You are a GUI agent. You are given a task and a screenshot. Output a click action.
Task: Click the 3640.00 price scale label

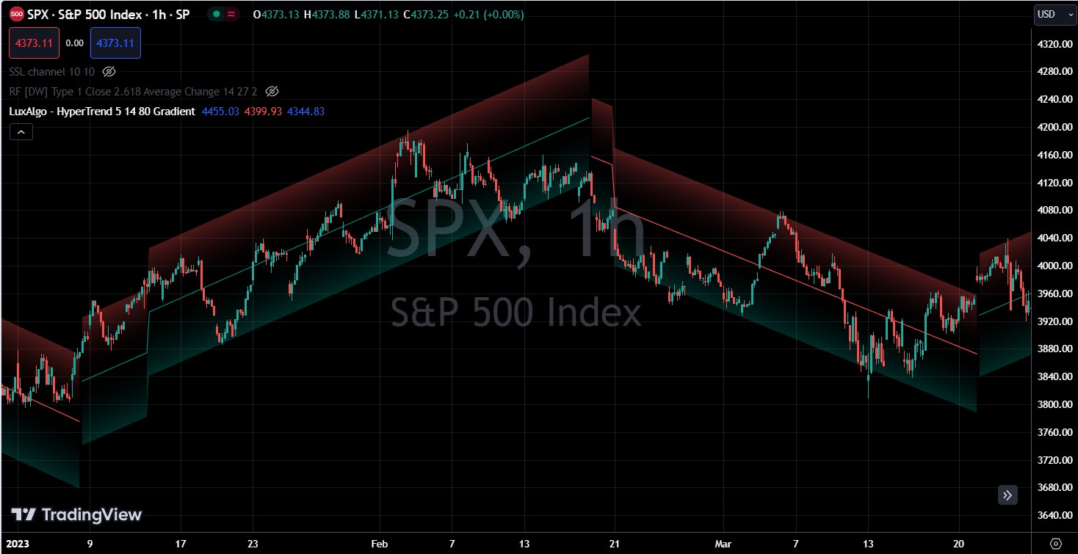click(1055, 515)
